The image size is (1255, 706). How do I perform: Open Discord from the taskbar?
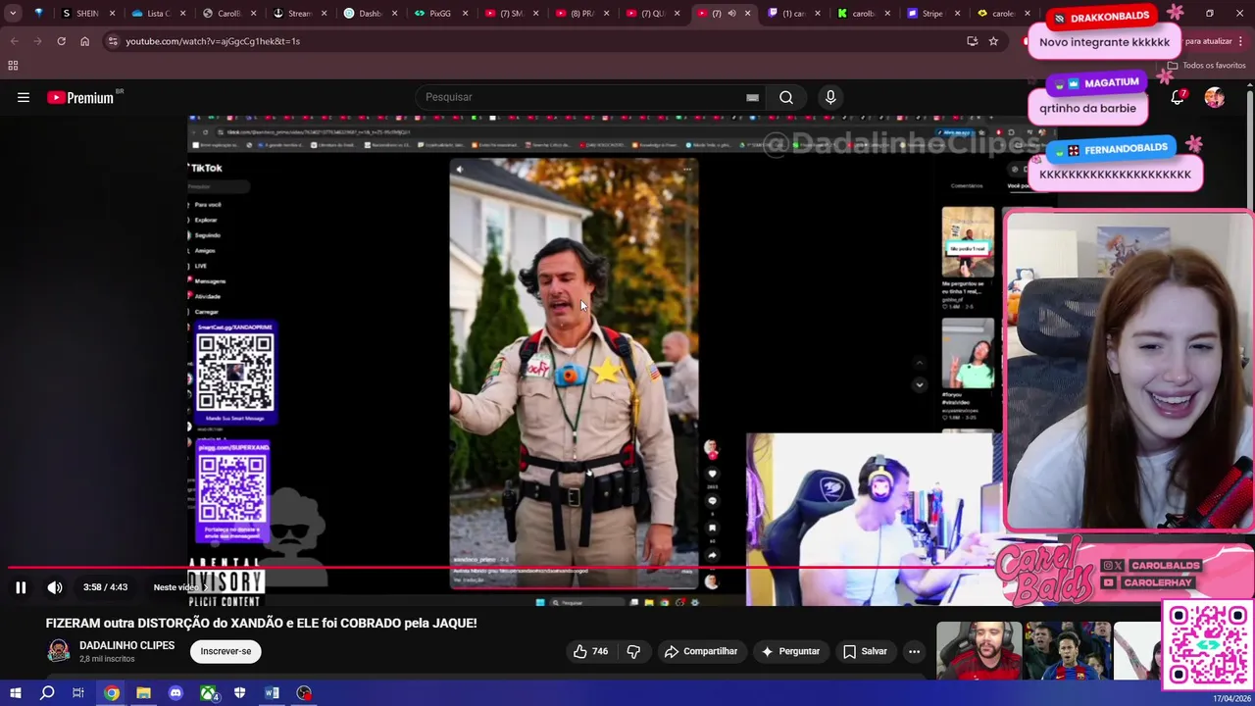176,693
